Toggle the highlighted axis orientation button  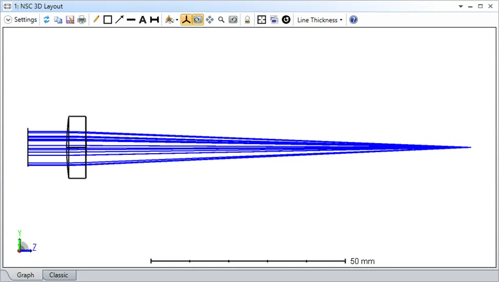click(x=186, y=20)
